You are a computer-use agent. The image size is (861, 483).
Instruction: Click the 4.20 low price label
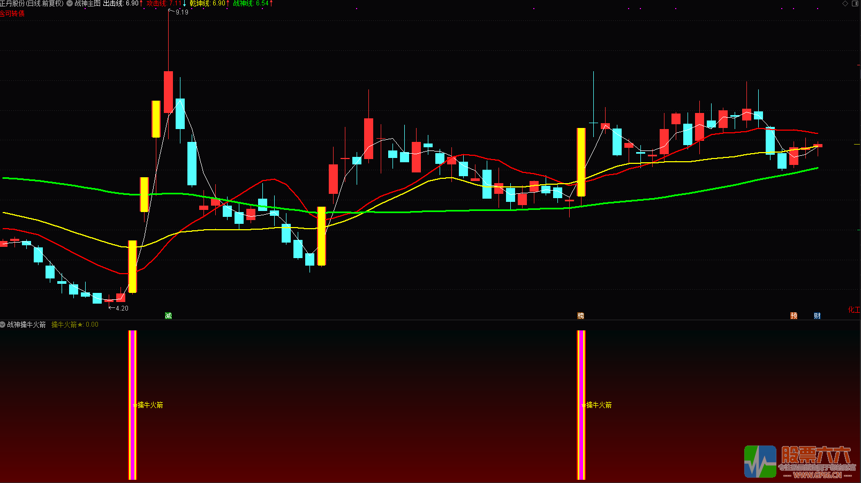coord(122,308)
